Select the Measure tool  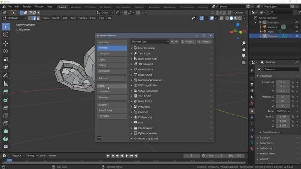pyautogui.click(x=6, y=84)
